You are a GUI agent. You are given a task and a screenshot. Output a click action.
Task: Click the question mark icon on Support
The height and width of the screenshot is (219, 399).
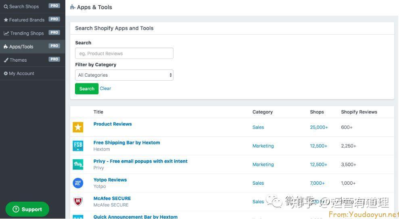tap(16, 209)
